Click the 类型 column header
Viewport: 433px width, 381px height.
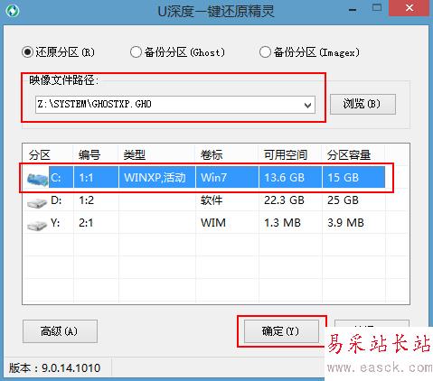(156, 155)
